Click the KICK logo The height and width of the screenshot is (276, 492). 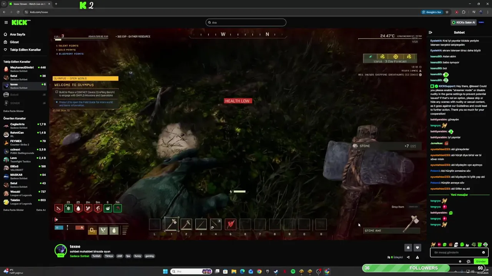[x=21, y=23]
